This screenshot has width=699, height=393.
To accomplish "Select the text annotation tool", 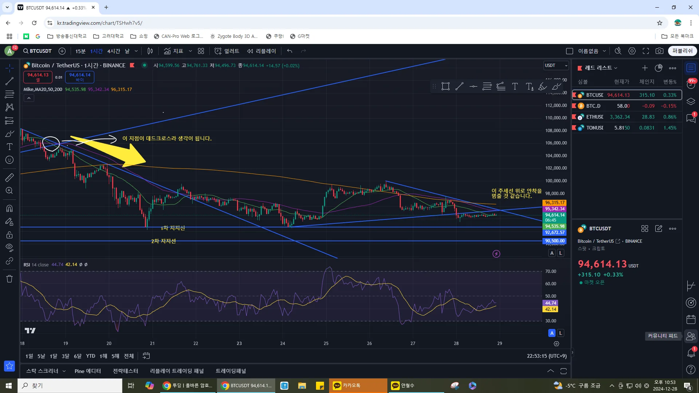I will pos(9,147).
